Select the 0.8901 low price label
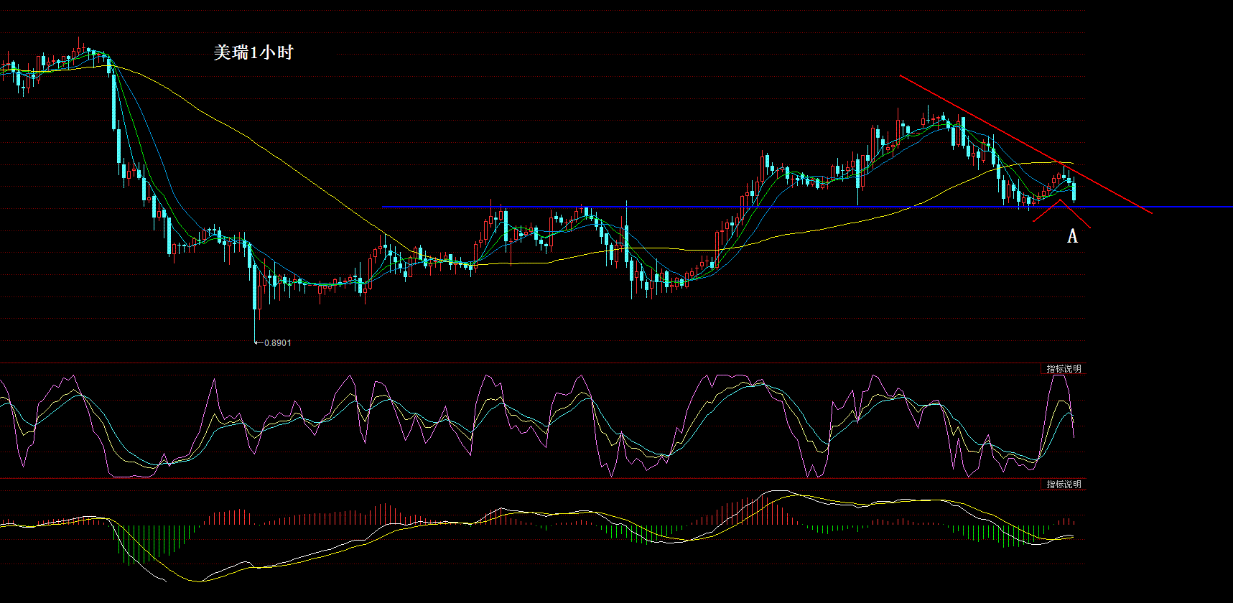This screenshot has height=603, width=1233. [x=278, y=343]
